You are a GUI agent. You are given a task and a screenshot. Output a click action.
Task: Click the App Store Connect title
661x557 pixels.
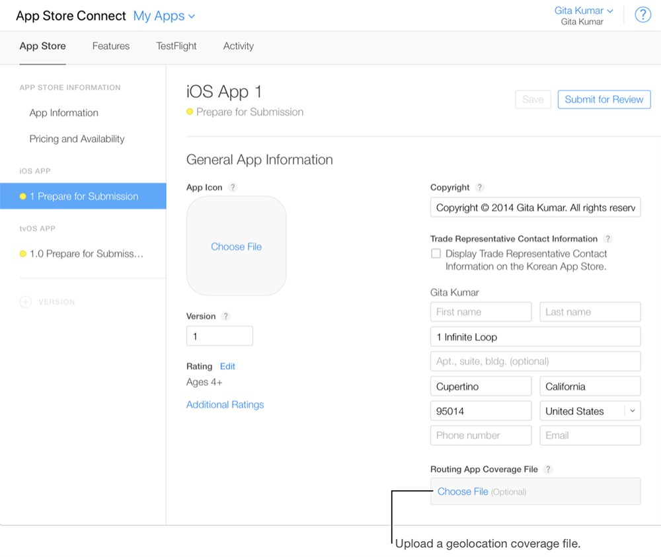coord(71,16)
